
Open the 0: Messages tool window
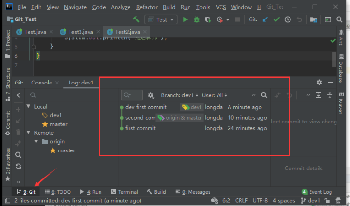[x=193, y=192]
